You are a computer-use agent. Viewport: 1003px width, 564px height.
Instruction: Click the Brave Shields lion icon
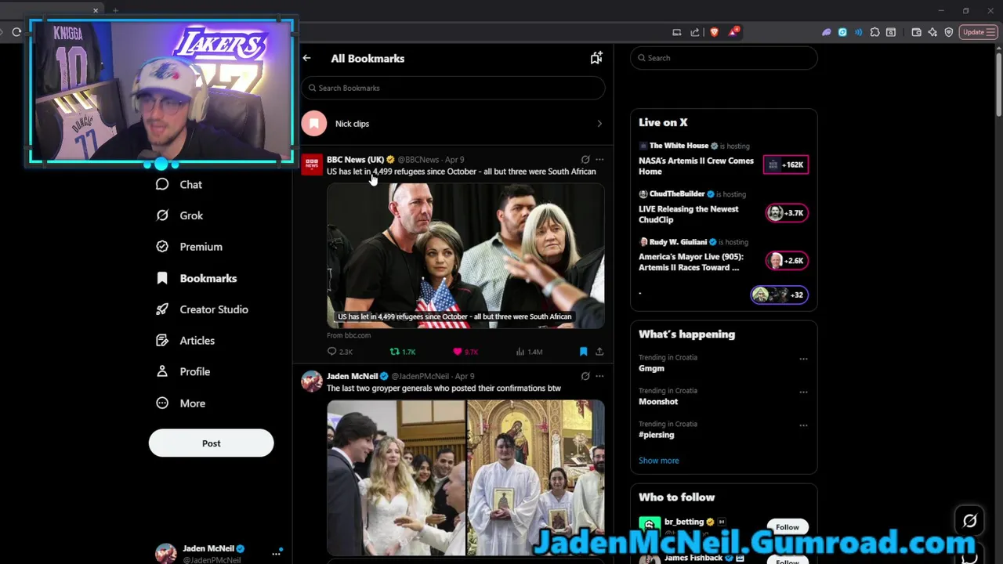tap(714, 32)
